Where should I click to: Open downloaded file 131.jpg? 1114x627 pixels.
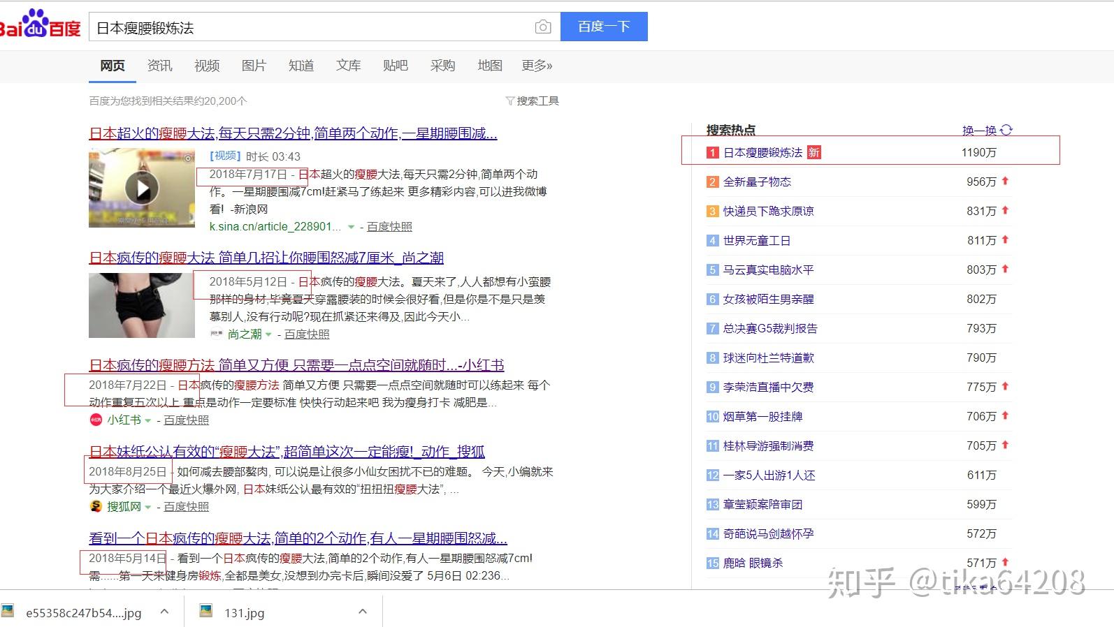pos(244,612)
